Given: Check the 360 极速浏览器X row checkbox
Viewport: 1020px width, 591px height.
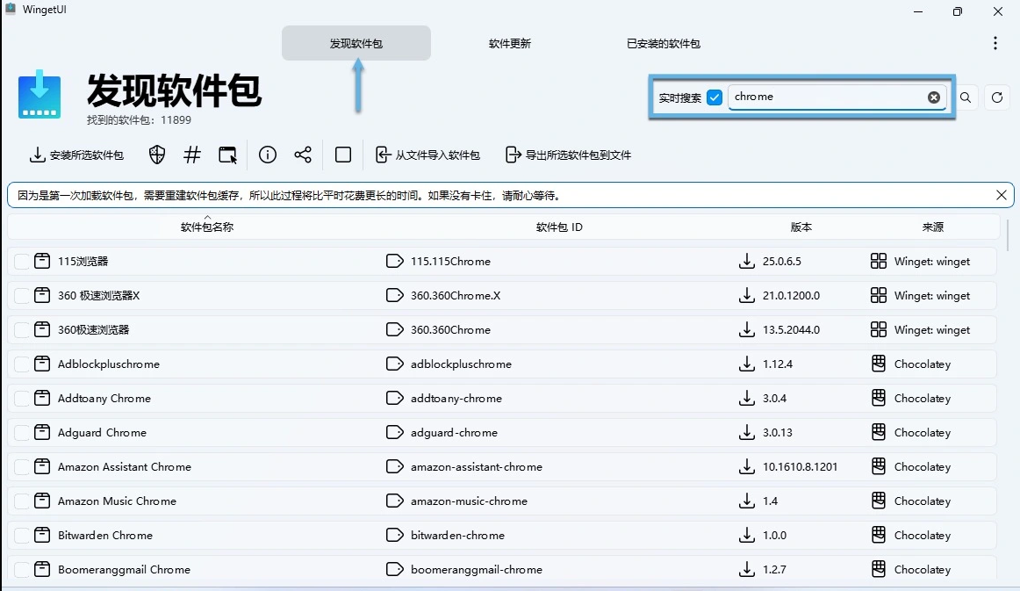Looking at the screenshot, I should pyautogui.click(x=22, y=295).
